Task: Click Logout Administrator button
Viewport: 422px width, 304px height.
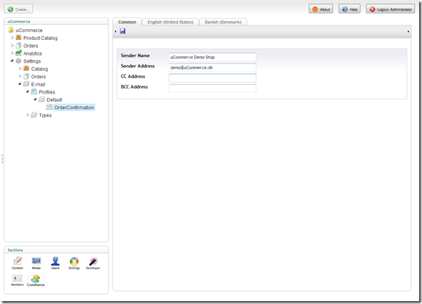Action: (x=391, y=9)
